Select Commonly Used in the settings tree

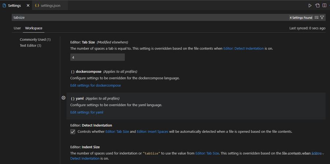click(35, 39)
